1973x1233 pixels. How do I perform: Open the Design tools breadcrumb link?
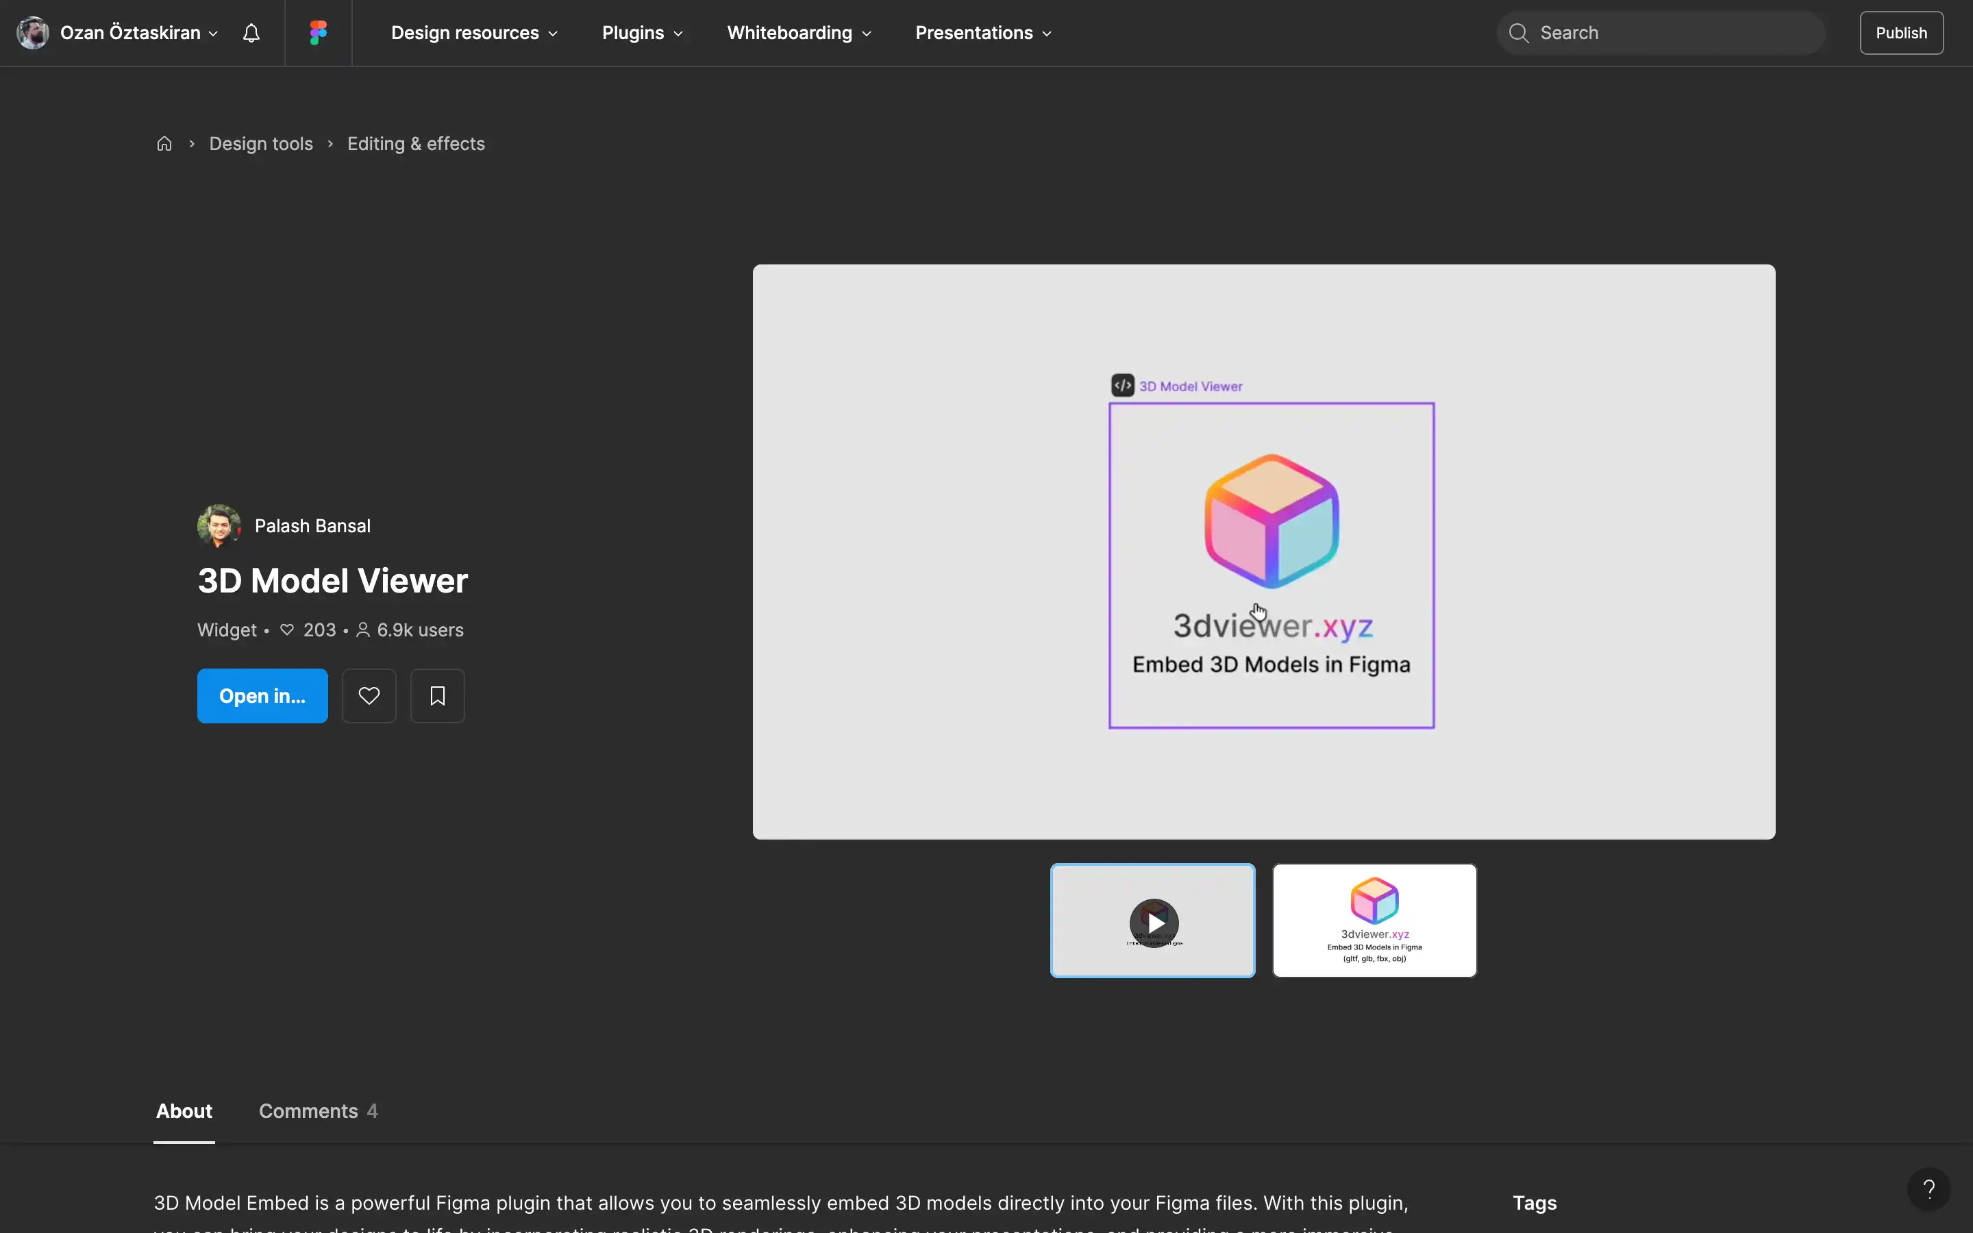coord(261,144)
